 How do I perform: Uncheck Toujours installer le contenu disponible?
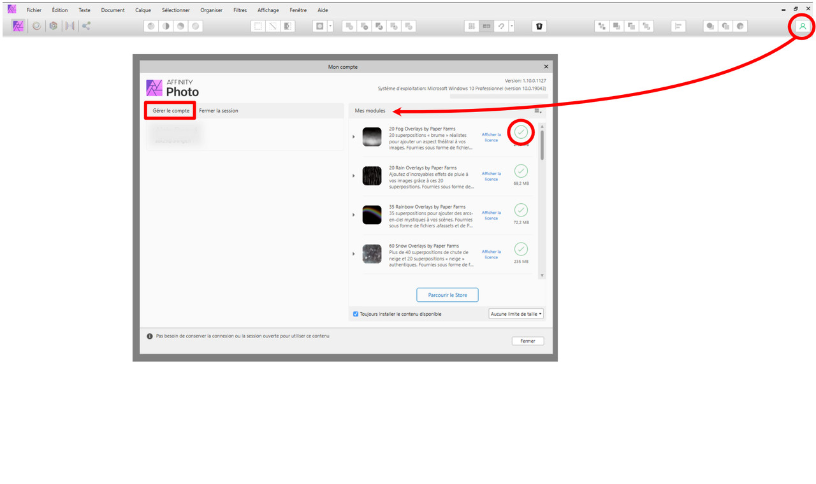click(x=356, y=314)
